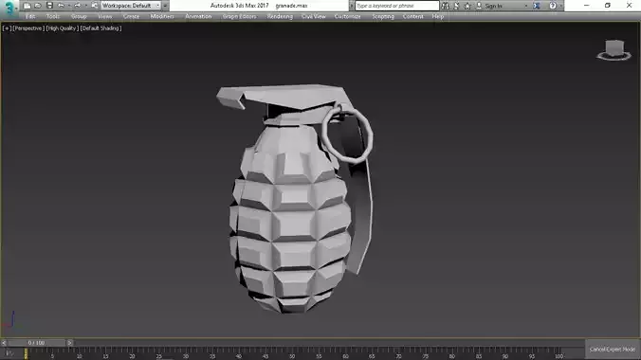
Task: Open the Civil View menu
Action: 314,17
